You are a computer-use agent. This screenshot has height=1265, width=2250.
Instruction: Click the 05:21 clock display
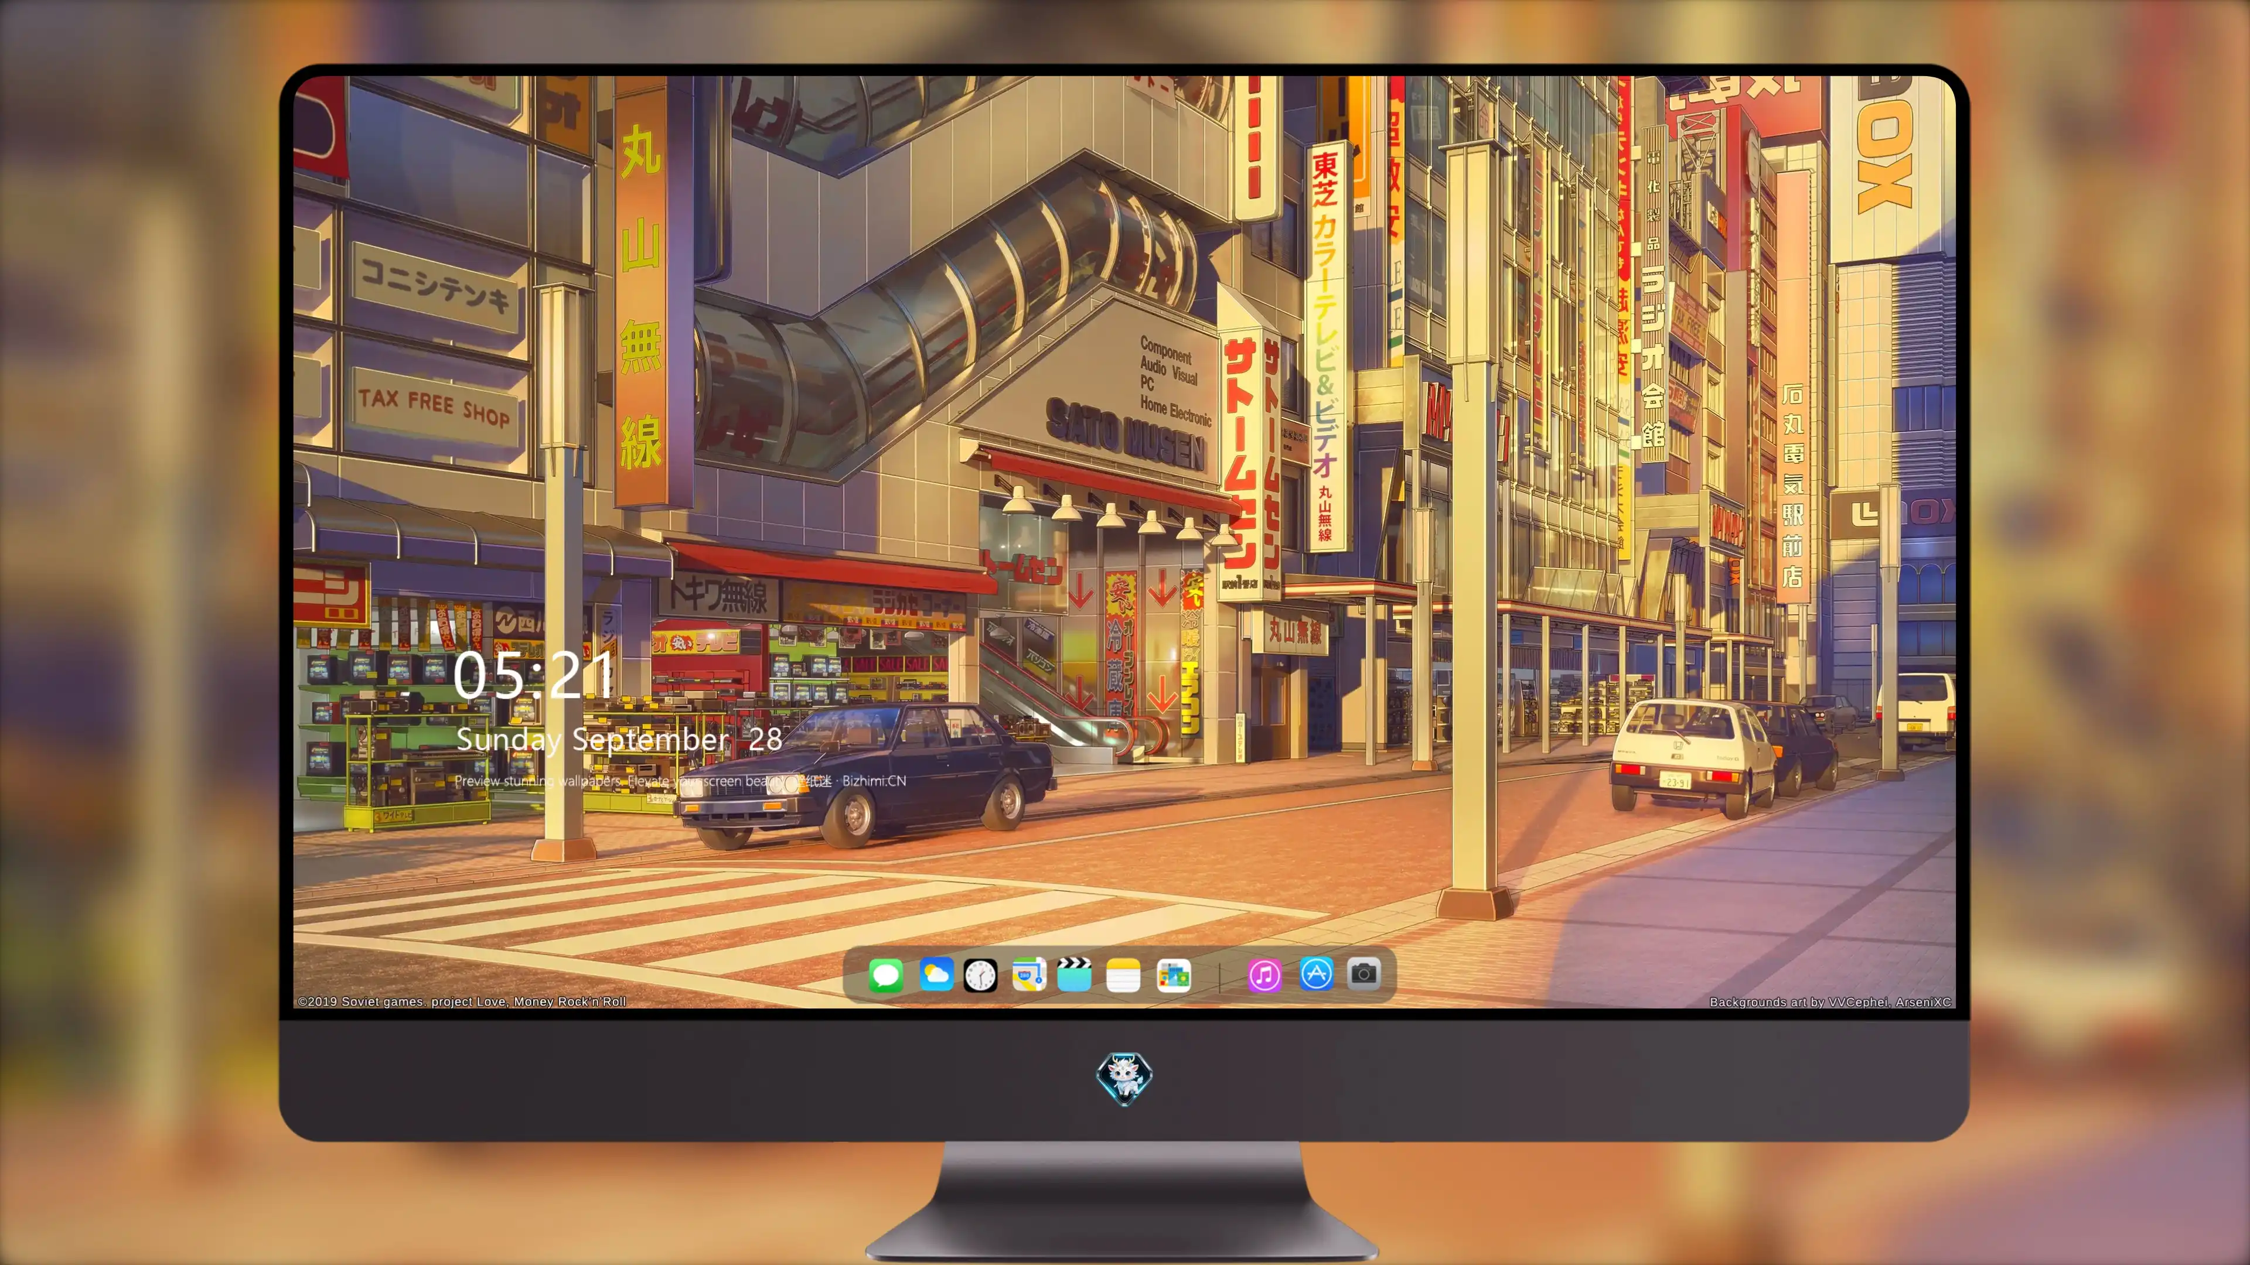533,676
